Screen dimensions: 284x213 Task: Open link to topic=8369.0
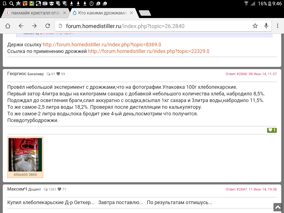(102, 45)
